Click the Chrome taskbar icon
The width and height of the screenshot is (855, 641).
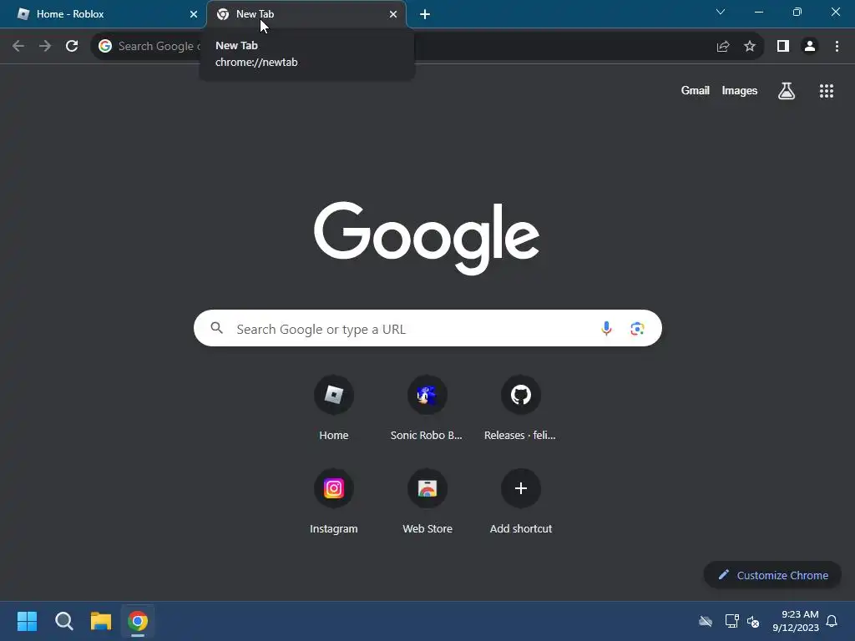click(138, 621)
